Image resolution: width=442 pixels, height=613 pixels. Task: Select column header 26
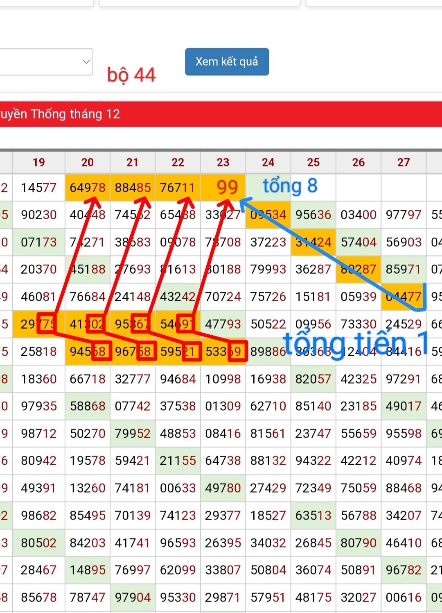tap(359, 163)
